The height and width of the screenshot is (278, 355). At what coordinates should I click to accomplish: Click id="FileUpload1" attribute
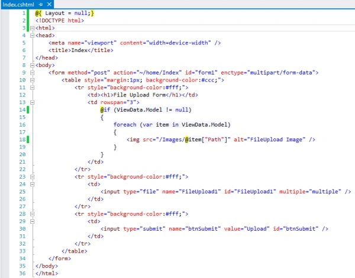(x=250, y=192)
